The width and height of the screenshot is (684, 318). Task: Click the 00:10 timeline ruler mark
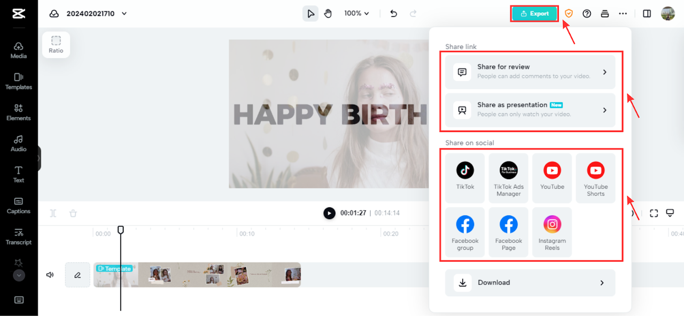click(247, 234)
